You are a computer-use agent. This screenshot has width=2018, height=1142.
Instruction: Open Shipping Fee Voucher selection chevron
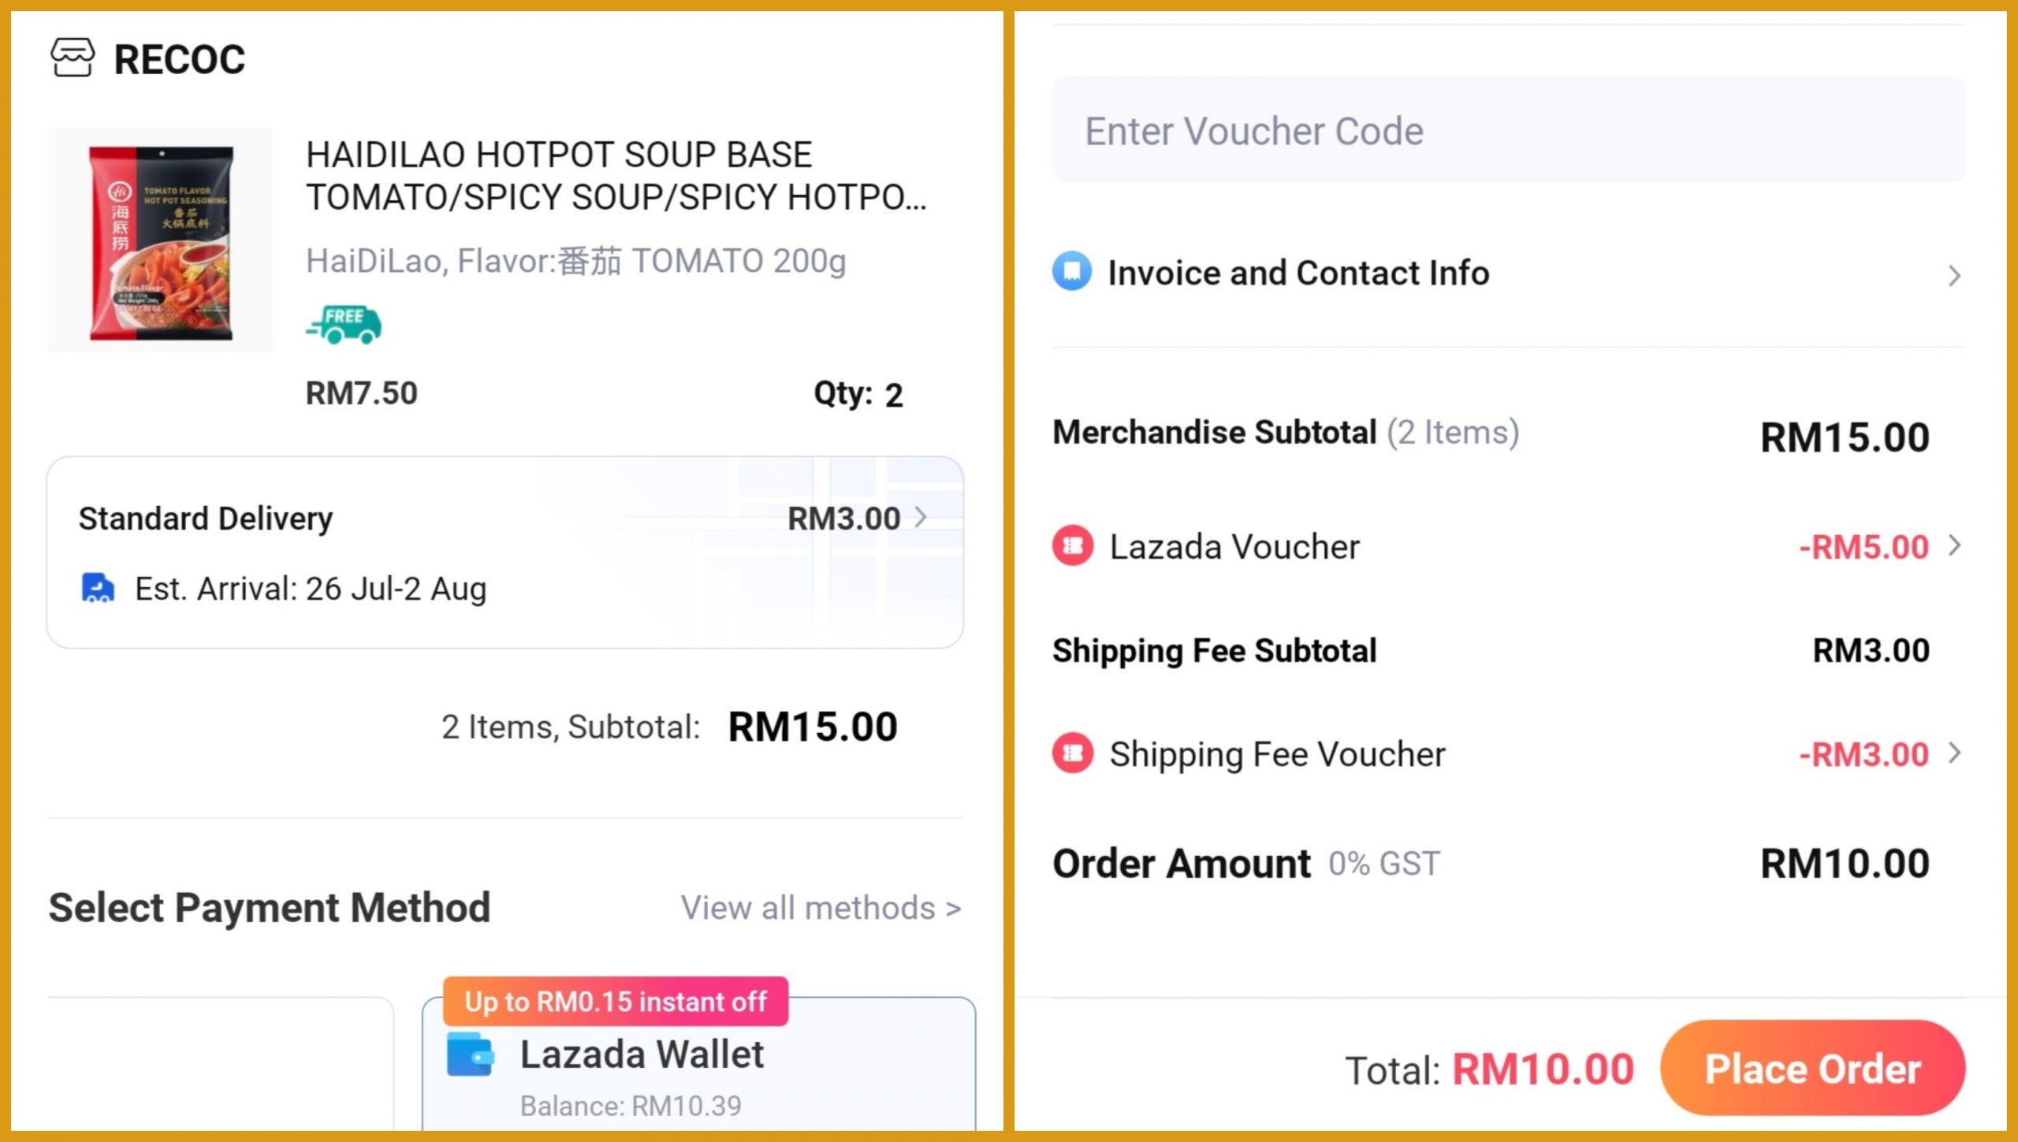pos(1954,754)
